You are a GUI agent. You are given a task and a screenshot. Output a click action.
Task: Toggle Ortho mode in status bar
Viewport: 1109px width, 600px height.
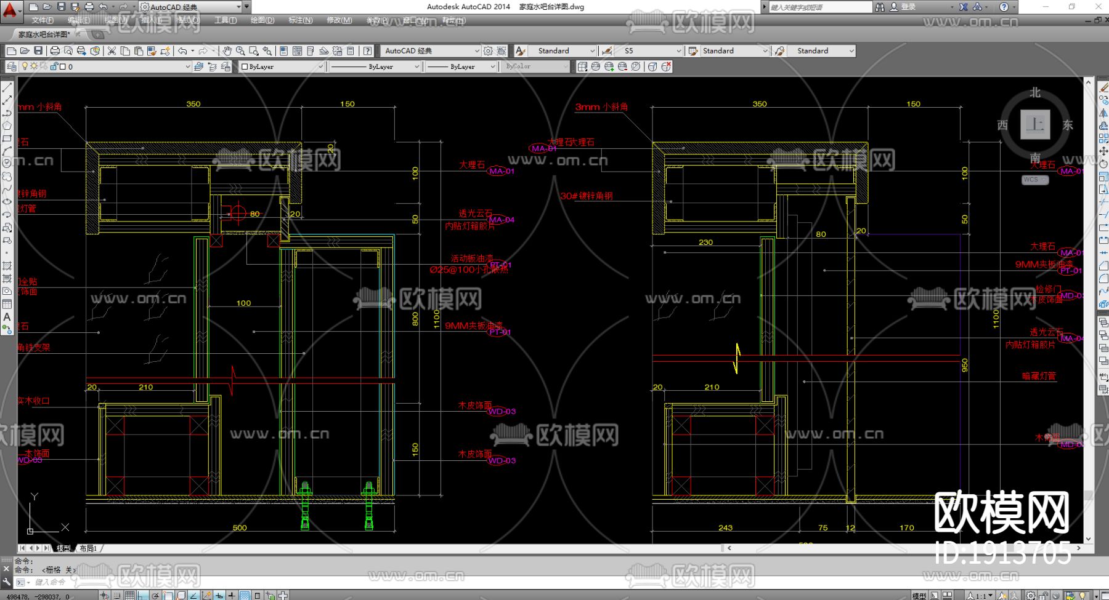click(x=142, y=595)
